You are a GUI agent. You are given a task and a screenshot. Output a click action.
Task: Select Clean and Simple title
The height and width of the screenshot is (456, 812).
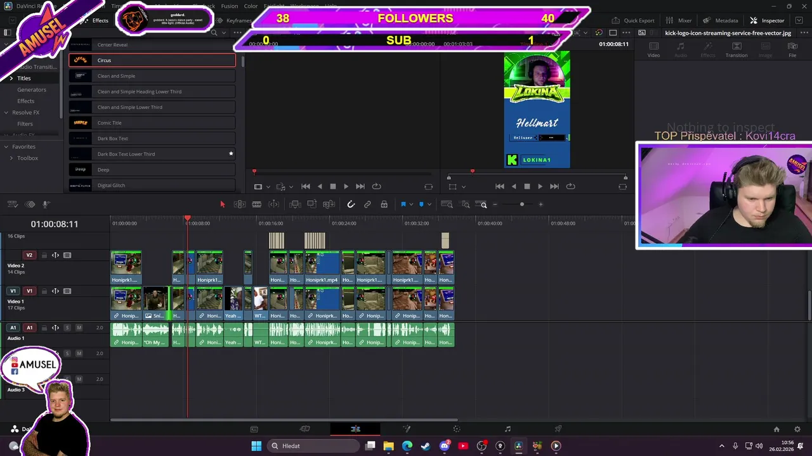pyautogui.click(x=152, y=76)
